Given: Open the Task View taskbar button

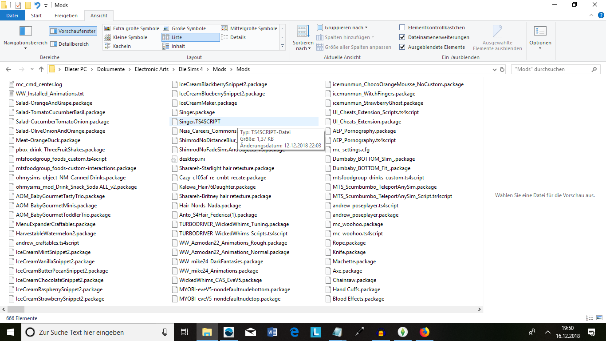Looking at the screenshot, I should pyautogui.click(x=185, y=332).
